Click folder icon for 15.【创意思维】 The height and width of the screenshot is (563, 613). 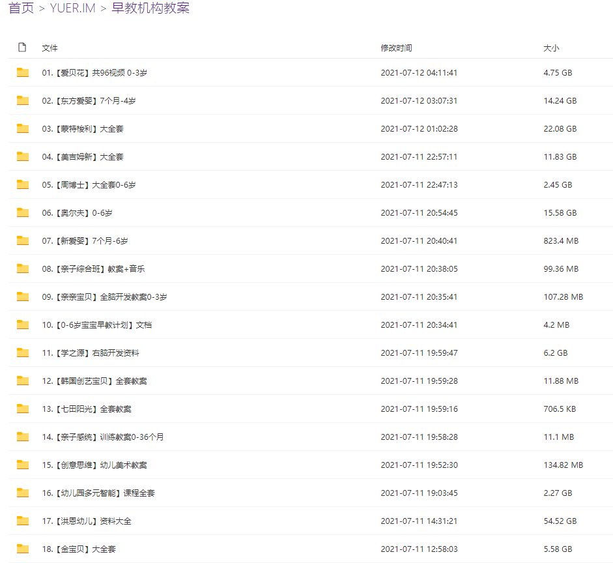pos(23,465)
